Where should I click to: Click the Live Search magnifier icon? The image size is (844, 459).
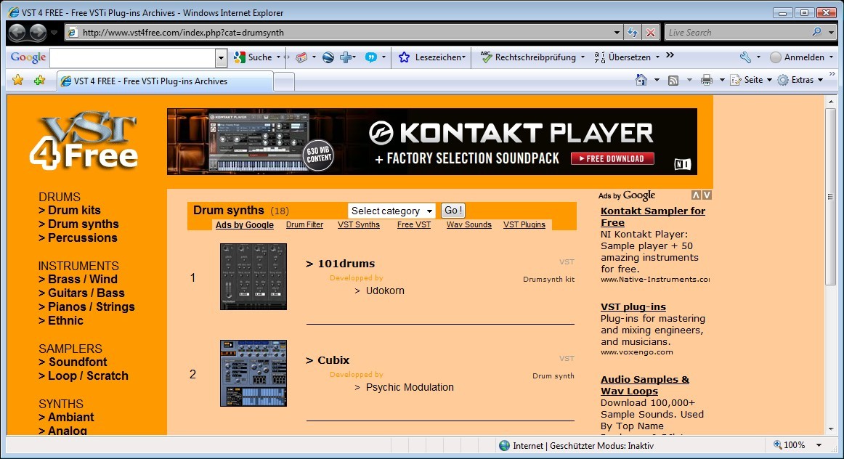point(817,32)
